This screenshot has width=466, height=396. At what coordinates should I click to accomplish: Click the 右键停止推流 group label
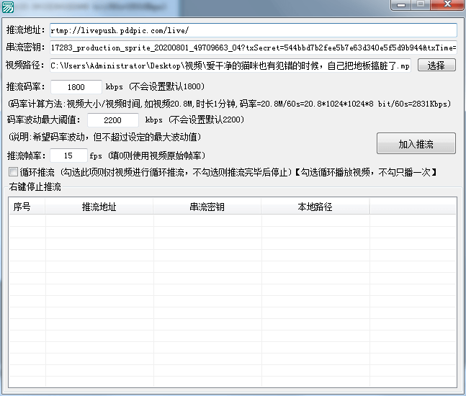(35, 187)
